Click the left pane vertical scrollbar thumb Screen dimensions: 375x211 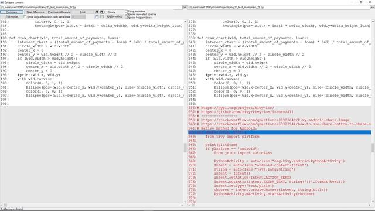click(185, 148)
